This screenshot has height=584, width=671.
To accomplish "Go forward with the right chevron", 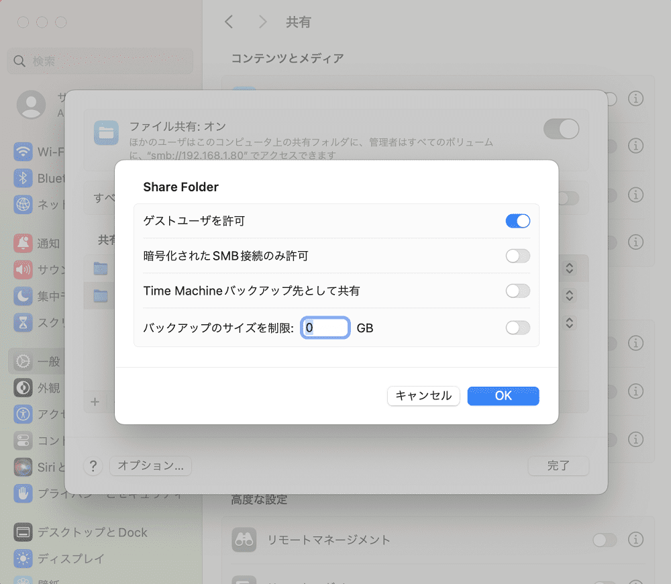I will point(263,22).
